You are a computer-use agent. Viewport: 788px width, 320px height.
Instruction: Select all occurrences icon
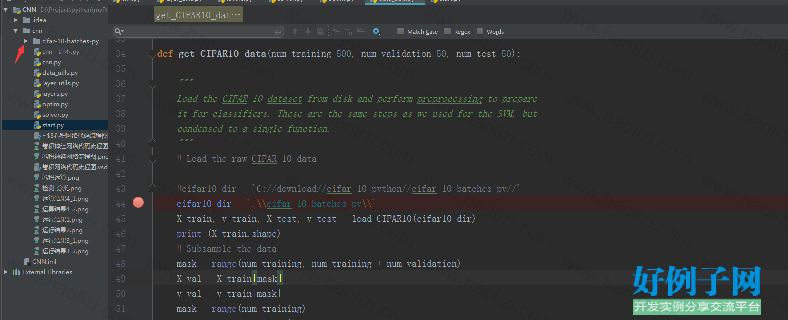(x=361, y=32)
